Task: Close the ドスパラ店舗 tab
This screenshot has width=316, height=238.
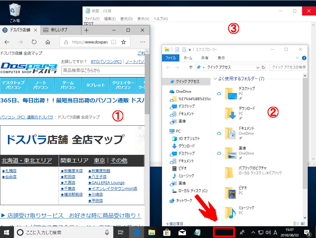Action: coord(35,30)
